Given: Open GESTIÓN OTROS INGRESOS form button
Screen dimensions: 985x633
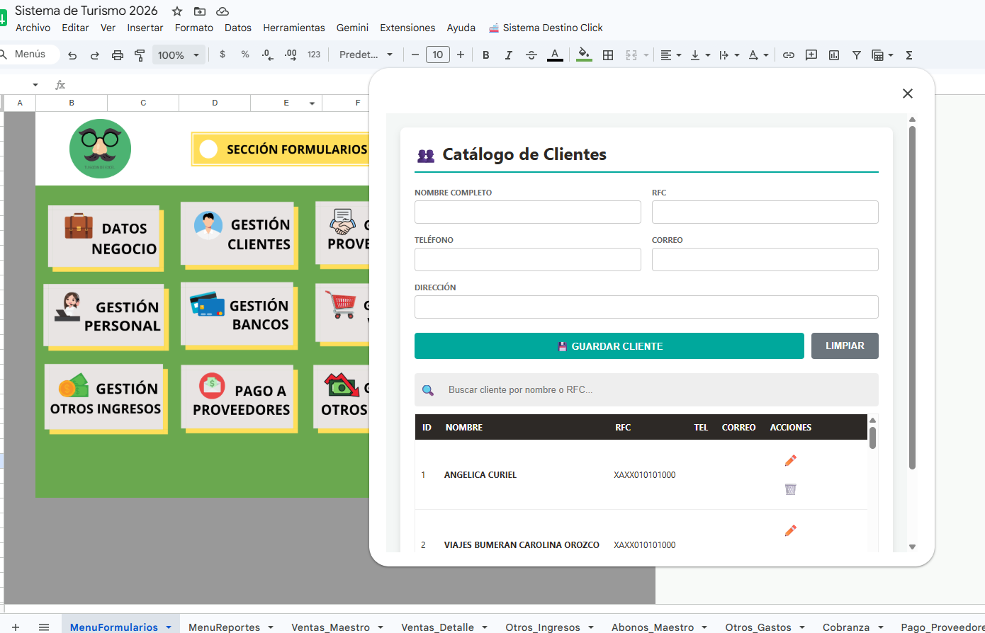Looking at the screenshot, I should tap(106, 398).
